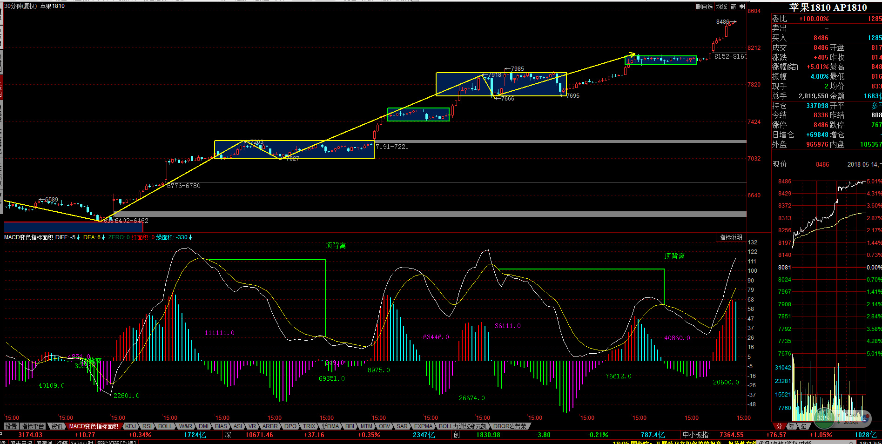882x444 pixels.
Task: Switch to the OBV indicator tab
Action: [384, 426]
